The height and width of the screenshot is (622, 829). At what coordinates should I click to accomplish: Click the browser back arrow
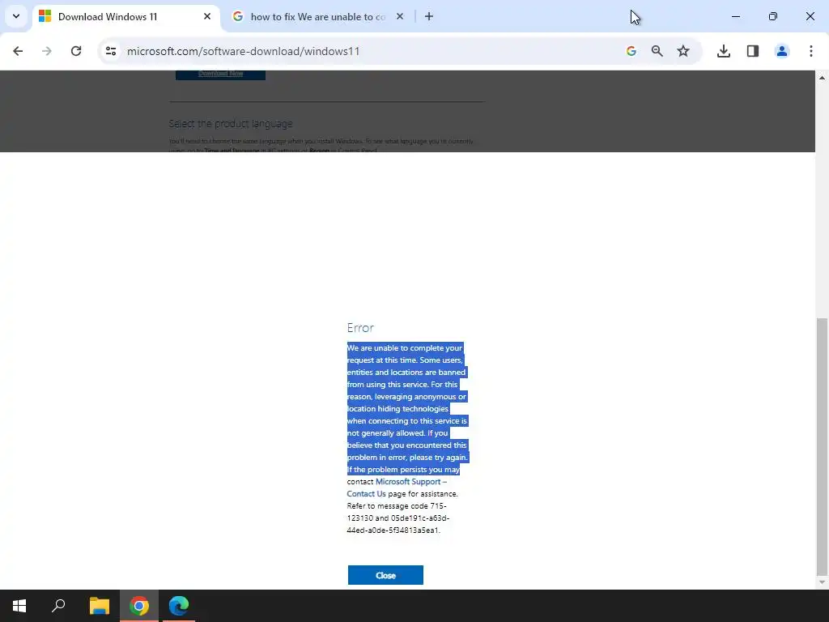click(18, 51)
